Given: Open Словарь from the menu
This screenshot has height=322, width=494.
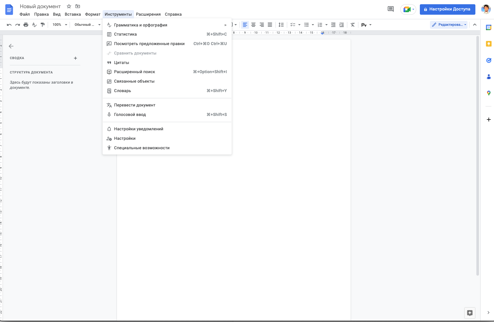Looking at the screenshot, I should pyautogui.click(x=167, y=91).
